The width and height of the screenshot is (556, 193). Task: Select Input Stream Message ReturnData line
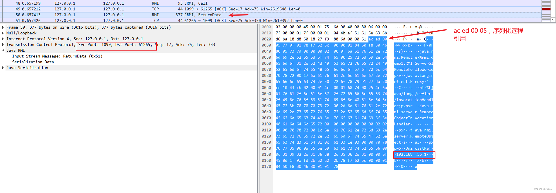coord(57,56)
